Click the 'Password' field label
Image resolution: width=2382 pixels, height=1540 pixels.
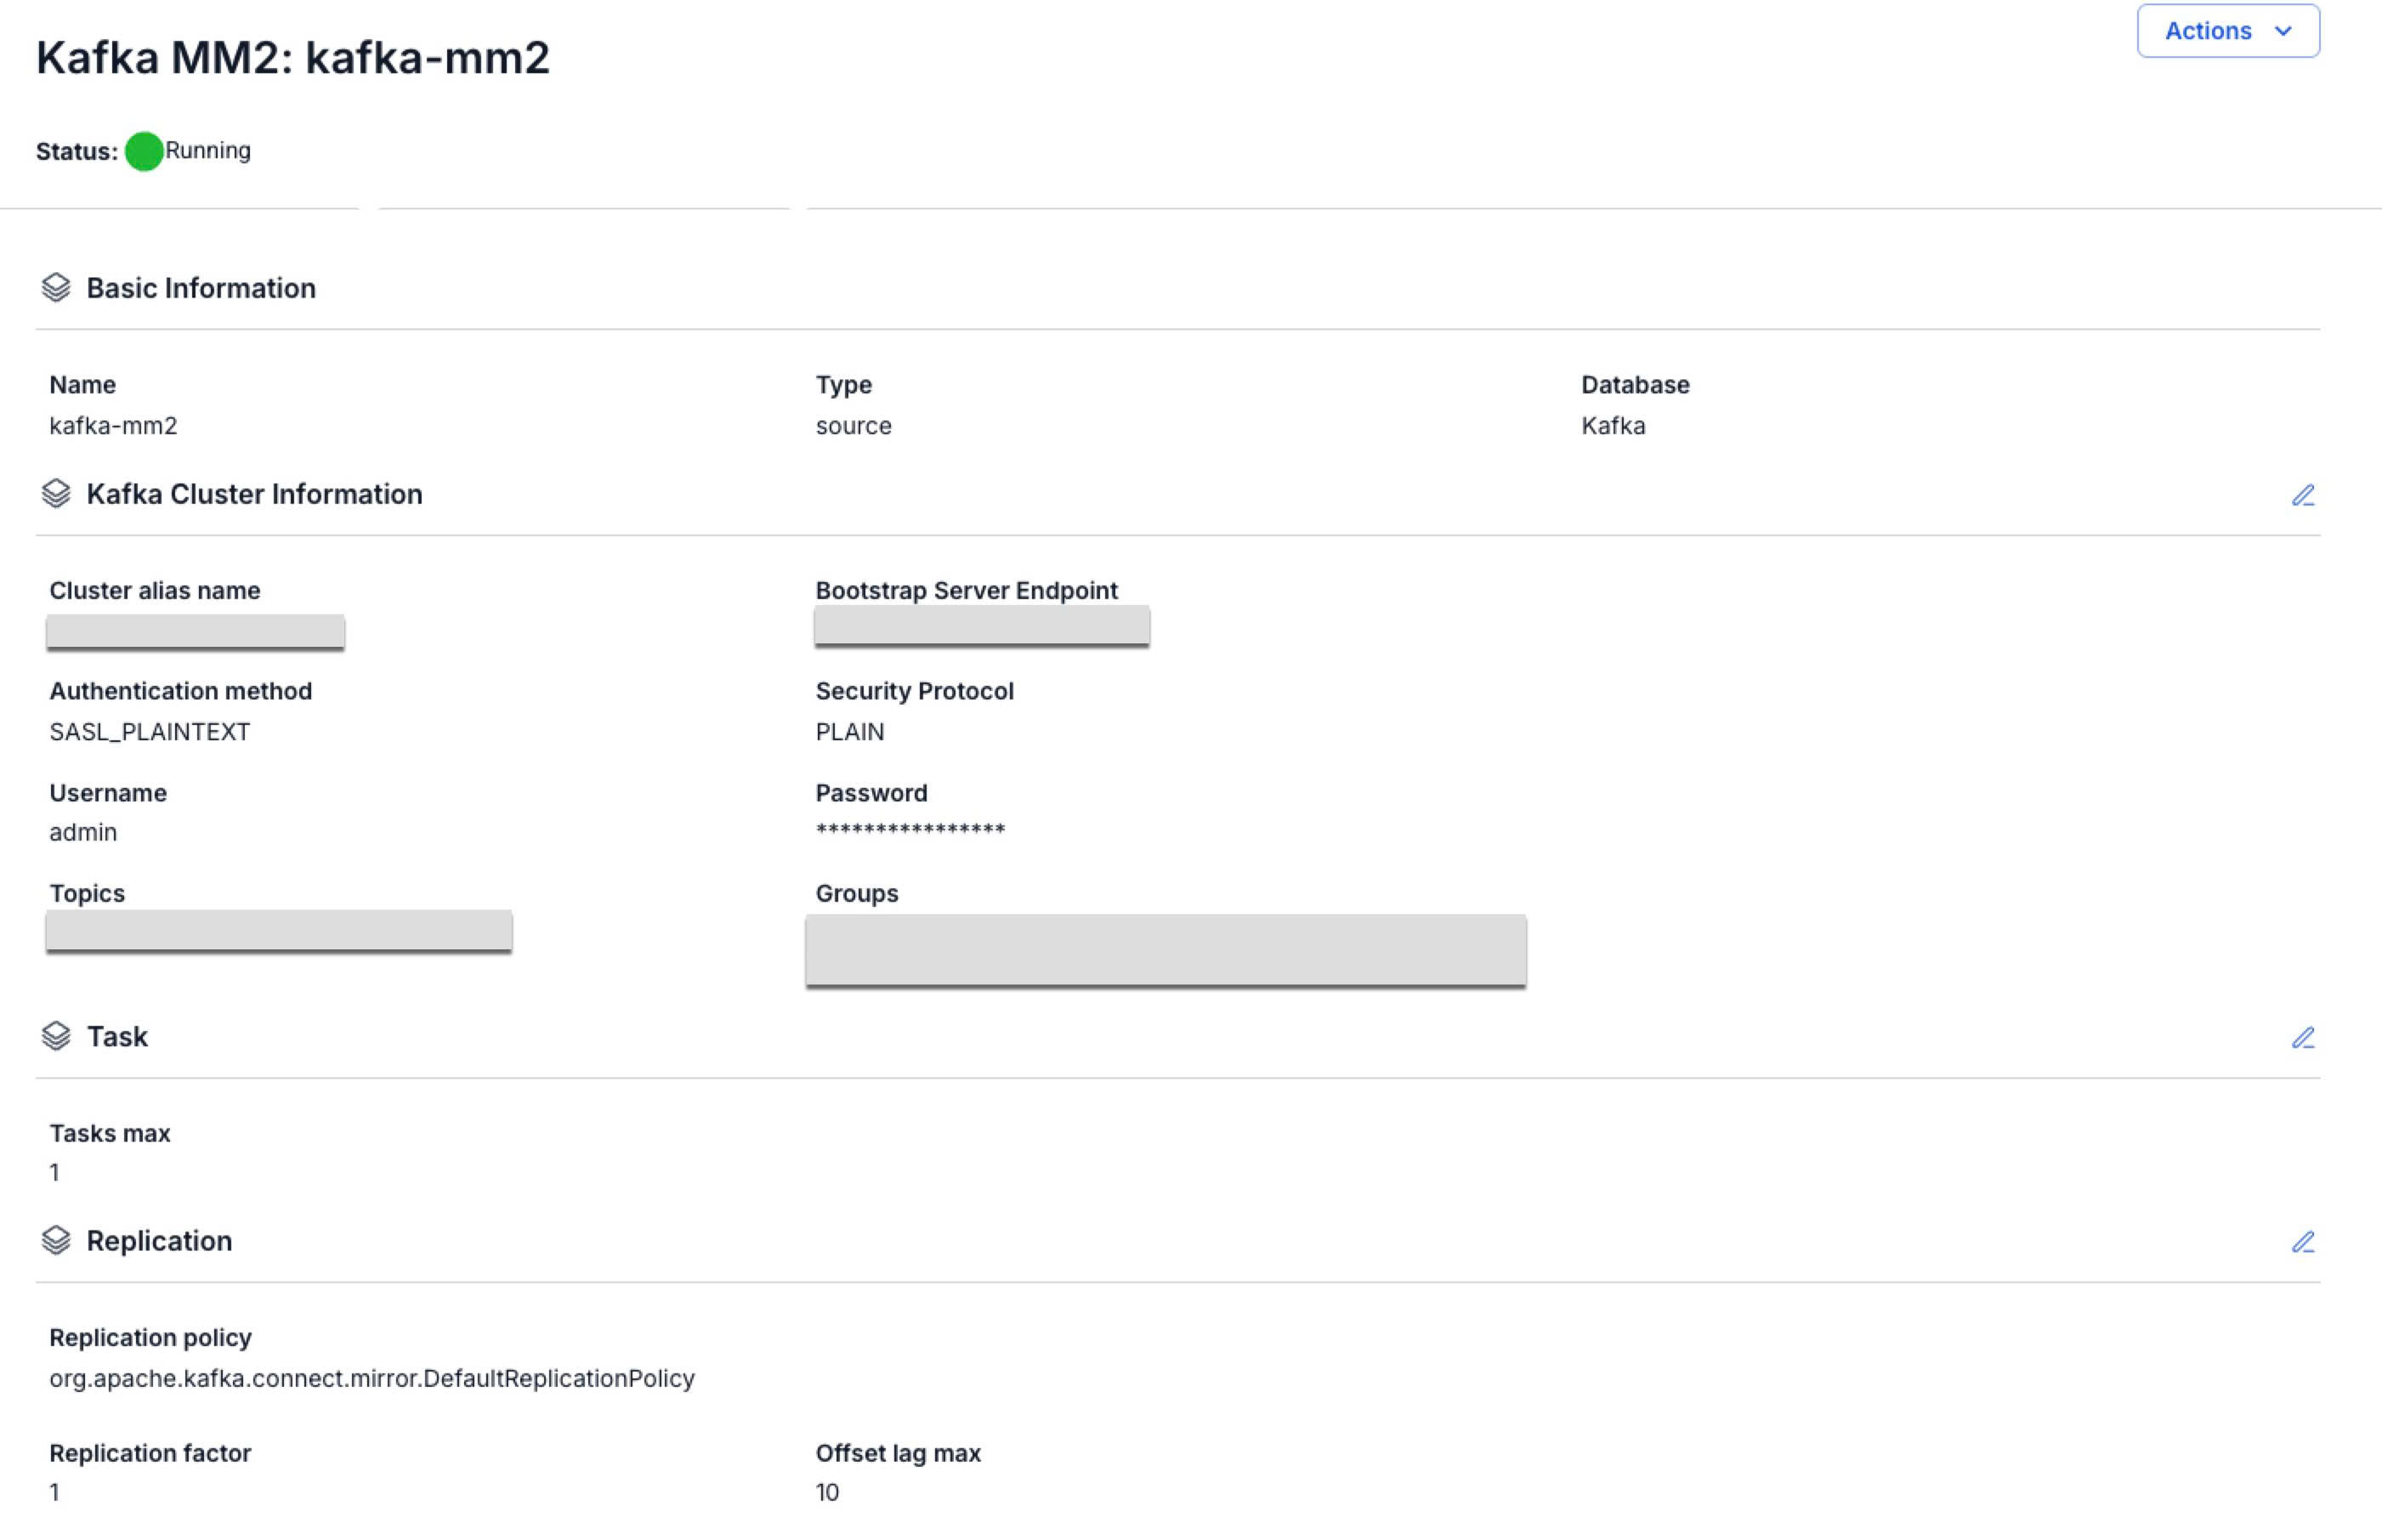871,793
